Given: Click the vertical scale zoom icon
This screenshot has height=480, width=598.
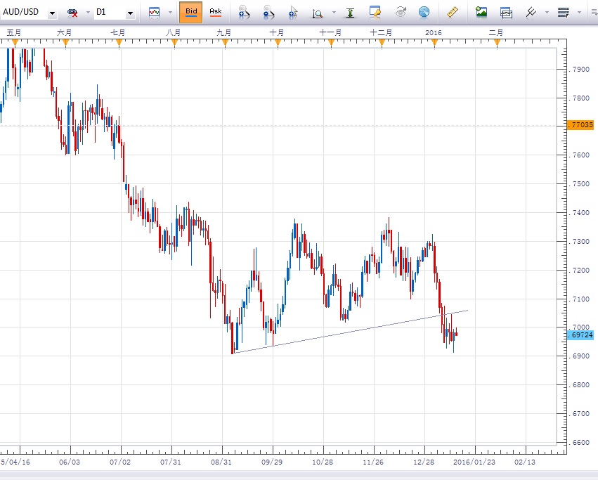Looking at the screenshot, I should [318, 13].
